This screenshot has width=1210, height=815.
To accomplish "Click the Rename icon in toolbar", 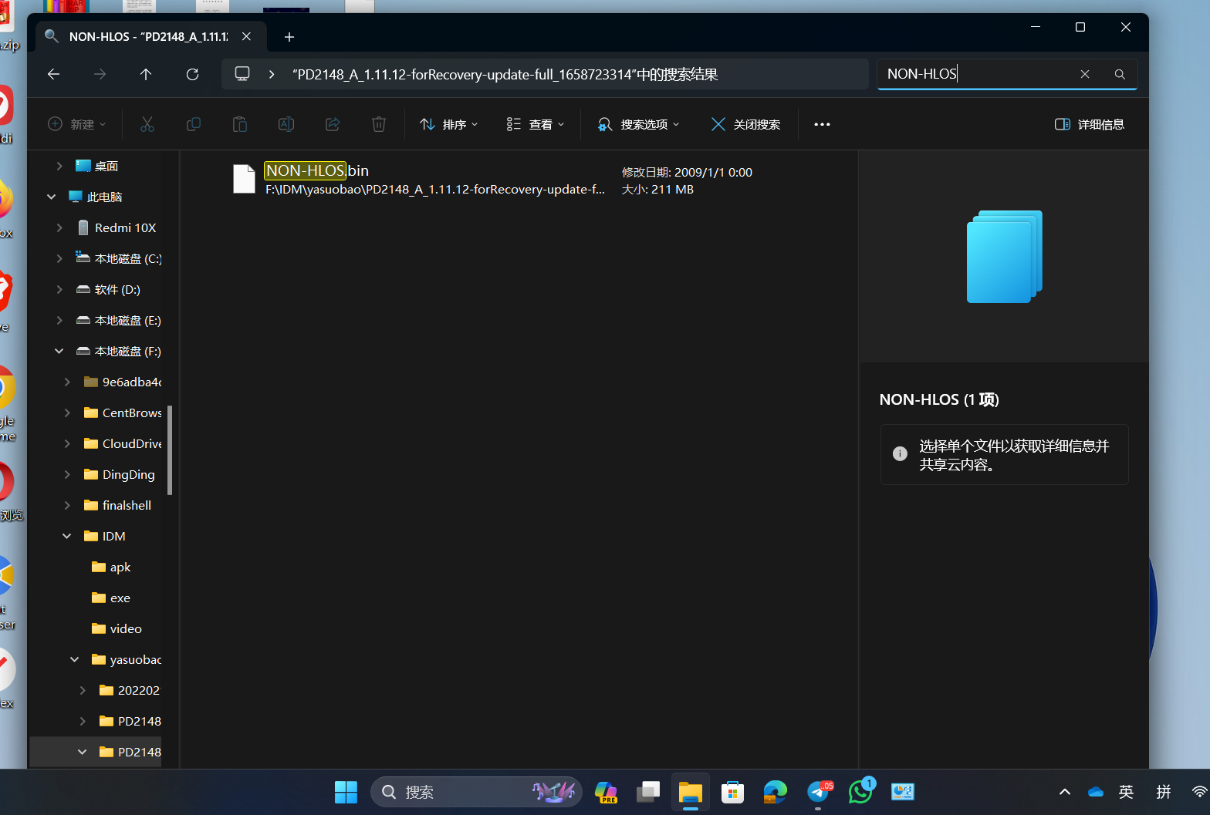I will tap(286, 124).
